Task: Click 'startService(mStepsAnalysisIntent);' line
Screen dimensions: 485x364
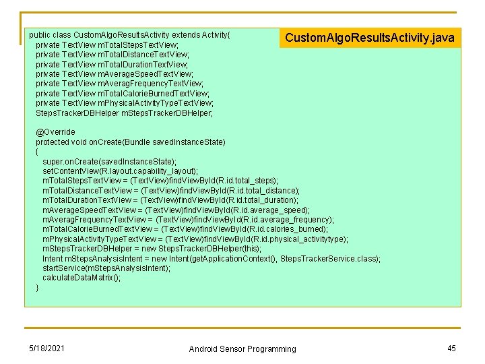Action: 106,268
